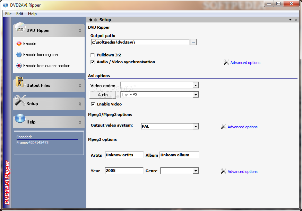Click the Encode from current position icon
The image size is (302, 211).
tap(19, 66)
